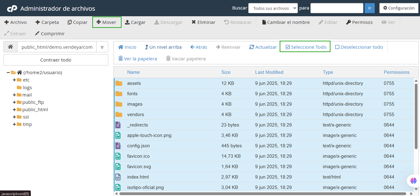Viewport: 420px width, 196px height.
Task: Sort files by Last Modified column
Action: pyautogui.click(x=269, y=72)
